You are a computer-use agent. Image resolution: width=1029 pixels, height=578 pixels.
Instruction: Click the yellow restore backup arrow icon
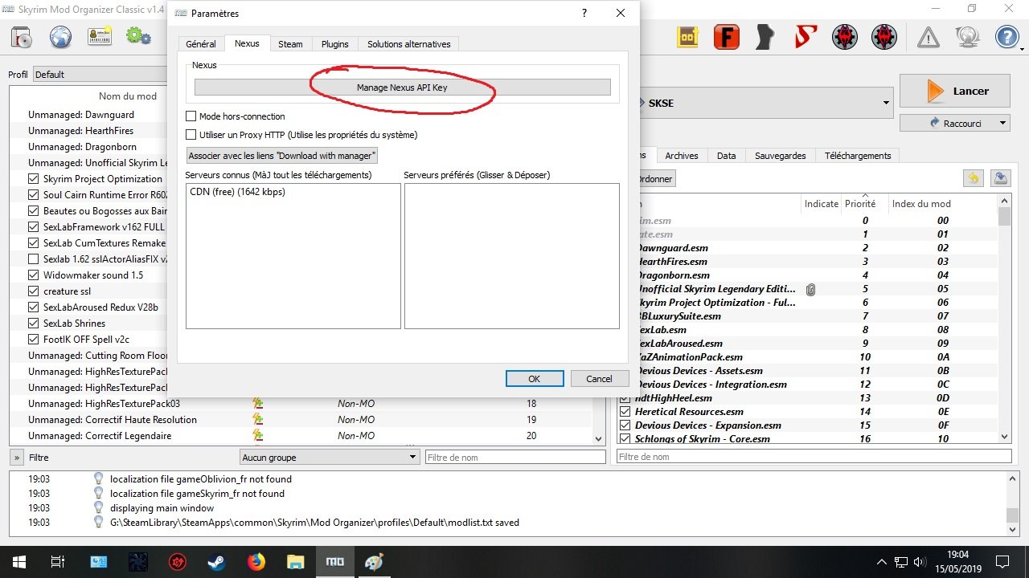pyautogui.click(x=974, y=178)
